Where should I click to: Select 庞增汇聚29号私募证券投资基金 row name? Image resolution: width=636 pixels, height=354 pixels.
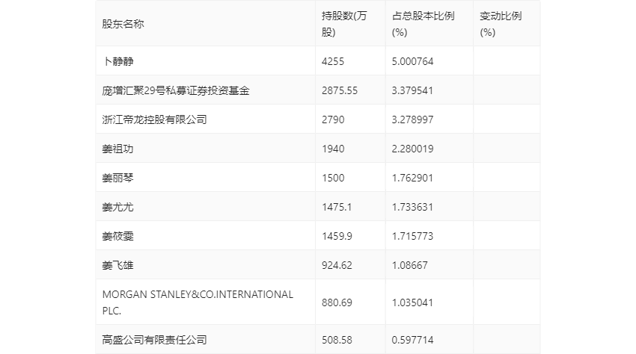pyautogui.click(x=176, y=90)
